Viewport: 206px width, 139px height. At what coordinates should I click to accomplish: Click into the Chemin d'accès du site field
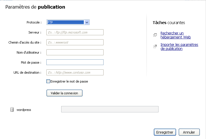point(75,42)
